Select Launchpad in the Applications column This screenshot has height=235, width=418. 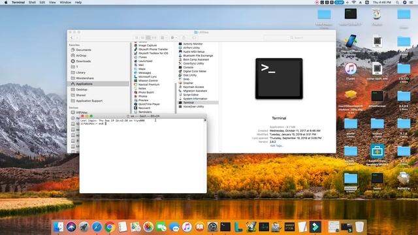tap(145, 61)
